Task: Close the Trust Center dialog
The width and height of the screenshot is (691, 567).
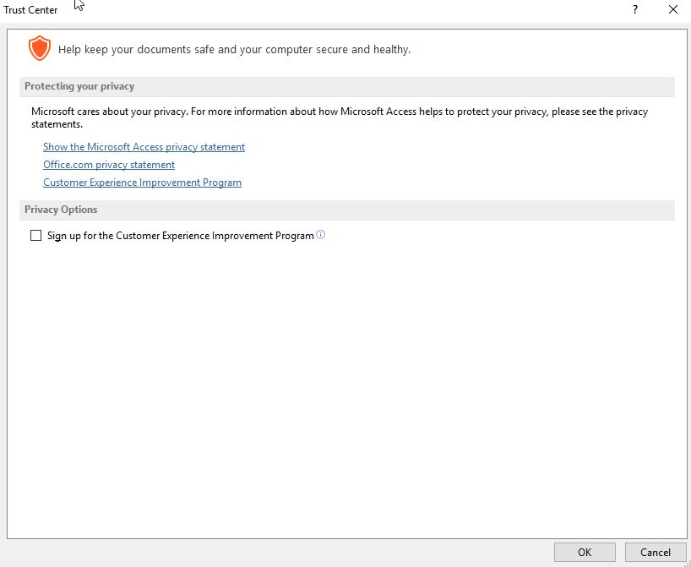Action: tap(673, 9)
